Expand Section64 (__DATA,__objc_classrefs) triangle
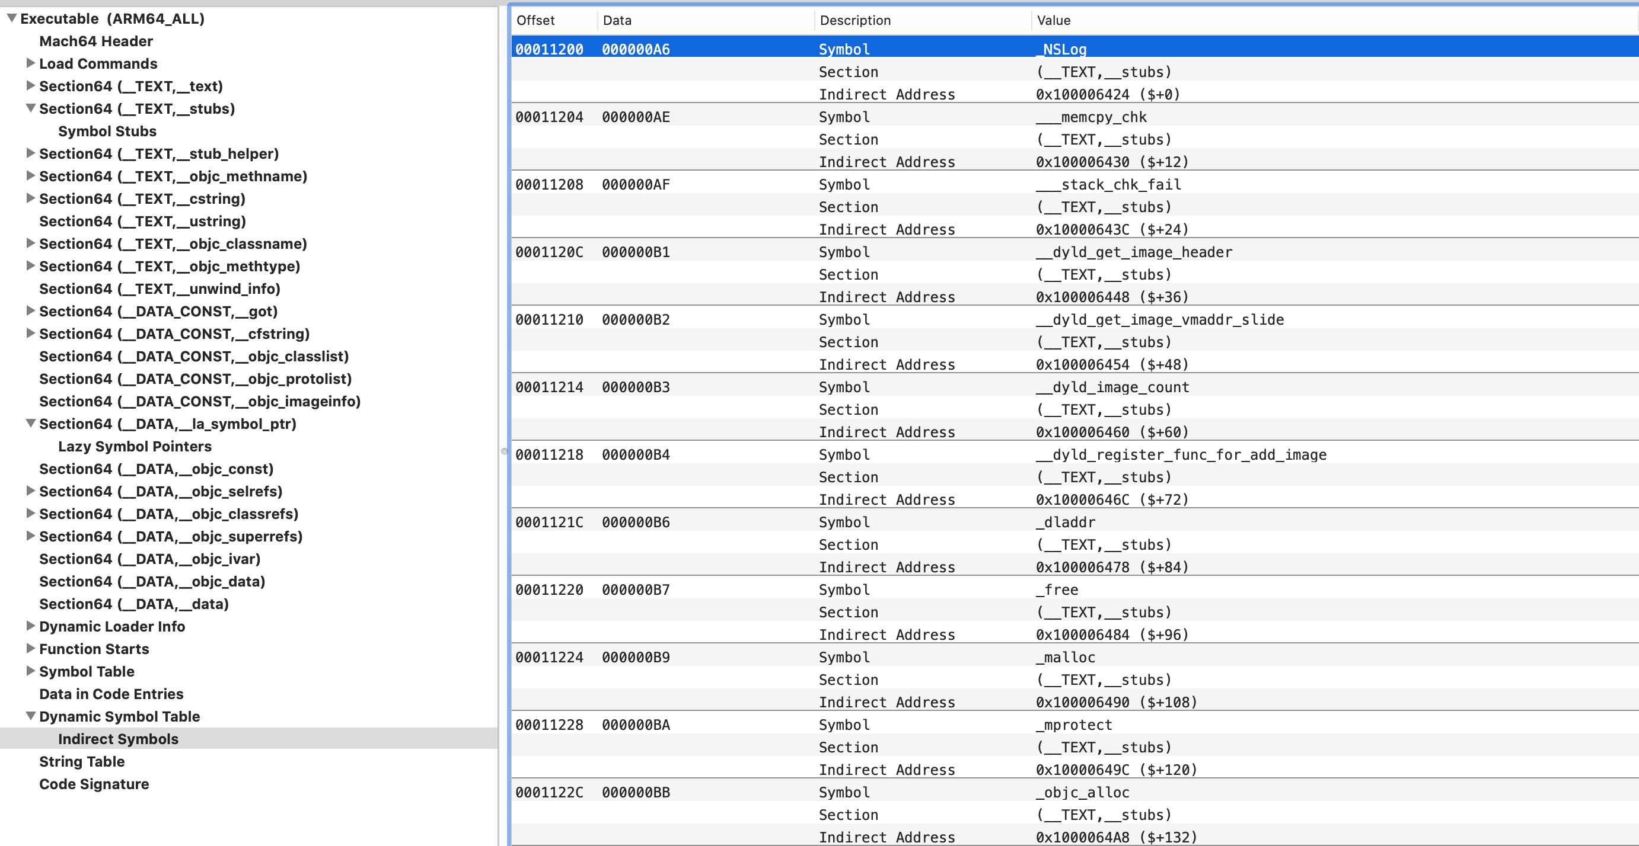The height and width of the screenshot is (846, 1639). coord(30,513)
